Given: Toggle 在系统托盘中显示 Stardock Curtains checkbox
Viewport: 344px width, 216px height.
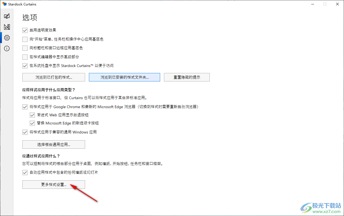Looking at the screenshot, I should [x=25, y=66].
